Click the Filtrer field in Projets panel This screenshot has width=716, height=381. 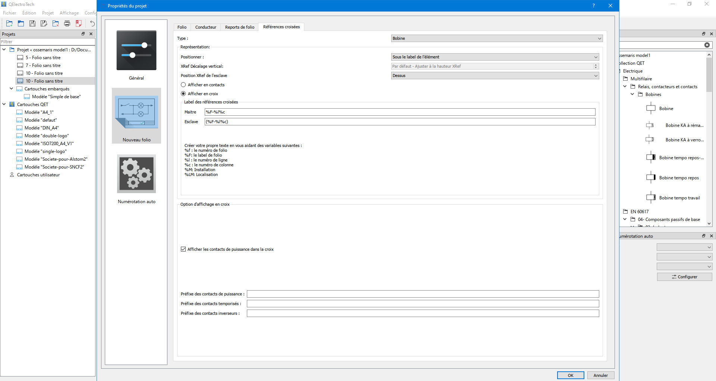(48, 42)
